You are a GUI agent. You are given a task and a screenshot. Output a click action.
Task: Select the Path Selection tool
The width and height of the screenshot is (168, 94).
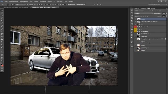pyautogui.click(x=2, y=52)
